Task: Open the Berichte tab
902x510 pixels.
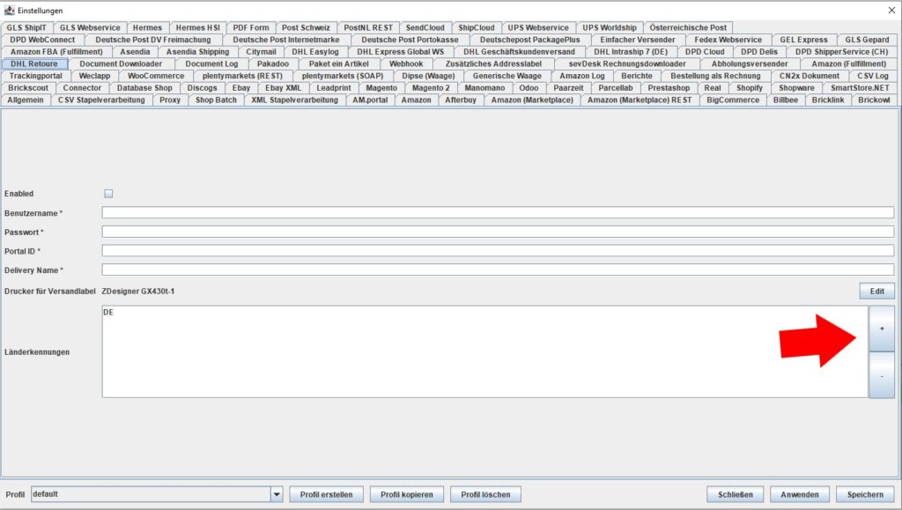Action: point(637,76)
